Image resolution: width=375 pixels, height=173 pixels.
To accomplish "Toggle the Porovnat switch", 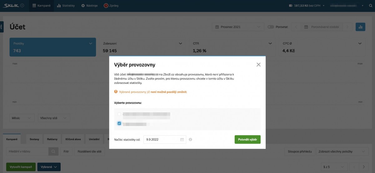I will [x=271, y=27].
